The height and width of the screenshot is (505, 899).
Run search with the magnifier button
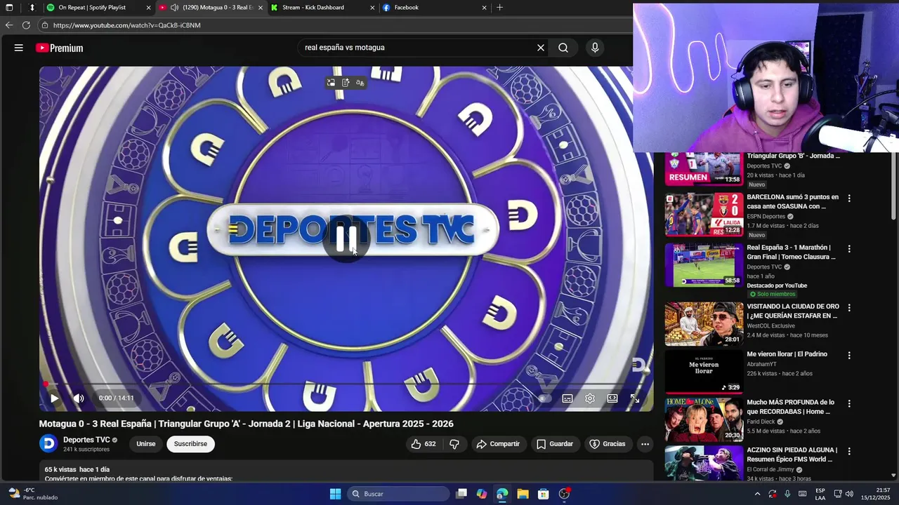coord(563,48)
